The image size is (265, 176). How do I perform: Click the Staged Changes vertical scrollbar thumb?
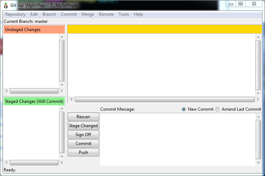click(62, 132)
